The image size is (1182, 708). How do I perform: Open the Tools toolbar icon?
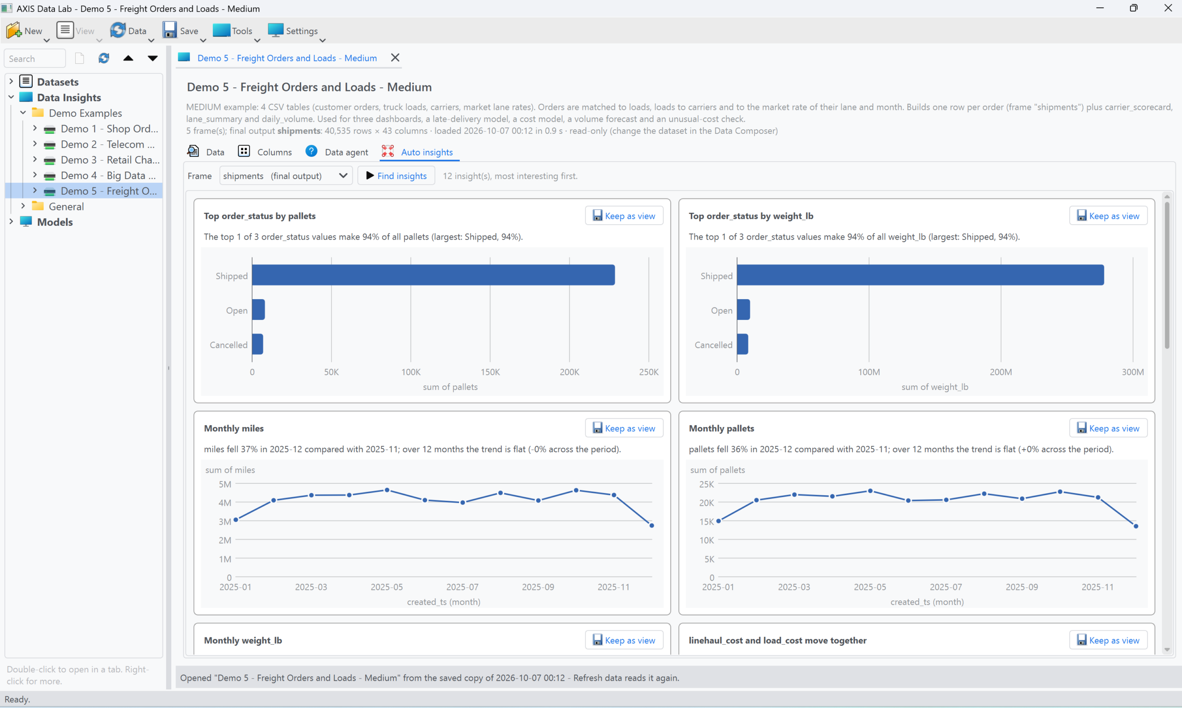[221, 30]
